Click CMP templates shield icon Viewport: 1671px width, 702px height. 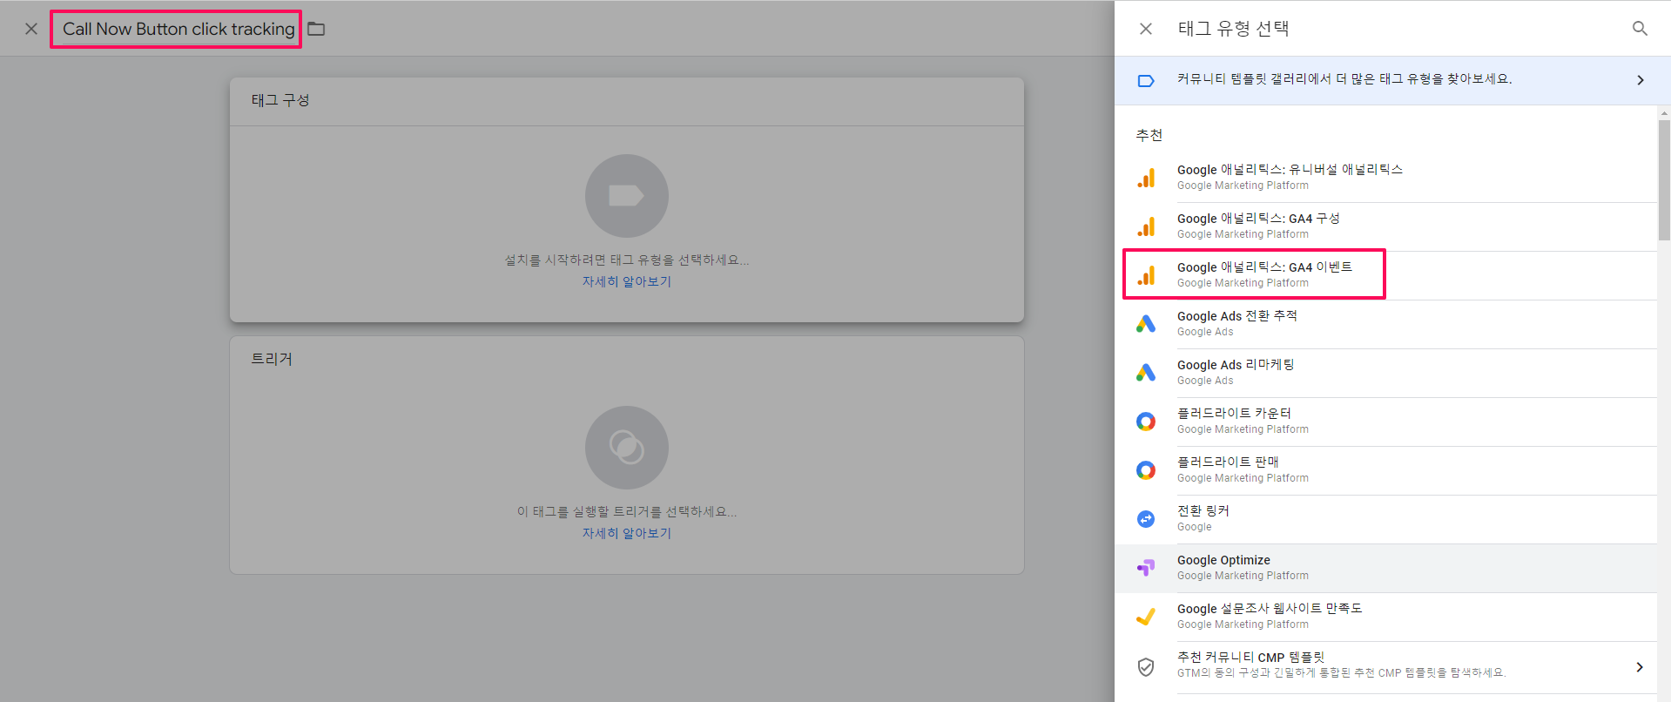pos(1146,667)
